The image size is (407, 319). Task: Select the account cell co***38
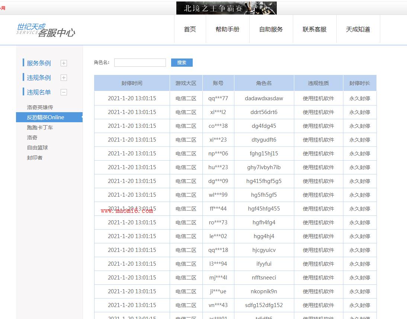click(218, 126)
